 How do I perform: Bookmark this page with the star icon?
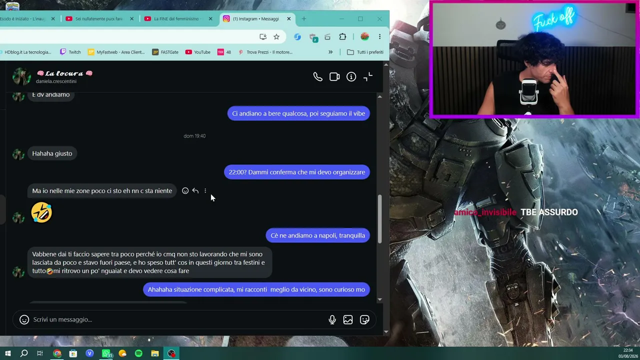(276, 36)
